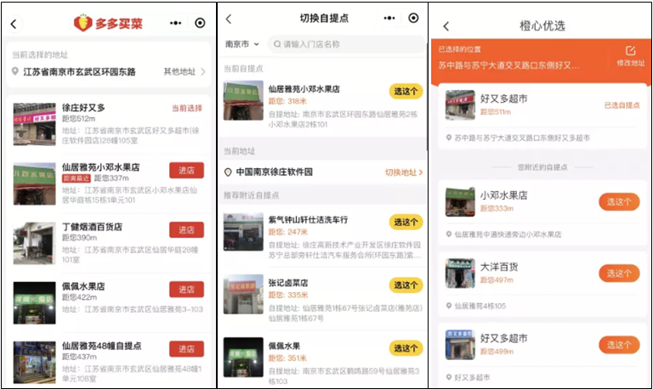
Task: Choose 张记卤菜店 with 选这个
Action: coord(406,285)
